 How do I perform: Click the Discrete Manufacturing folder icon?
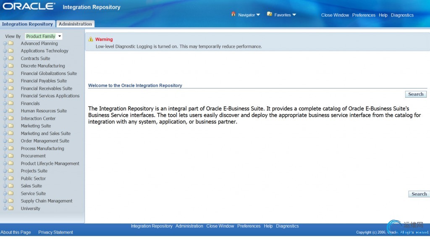10,66
